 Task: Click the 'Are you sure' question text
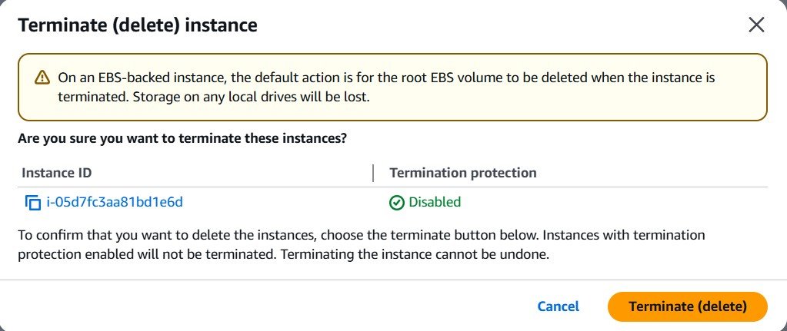coord(182,139)
